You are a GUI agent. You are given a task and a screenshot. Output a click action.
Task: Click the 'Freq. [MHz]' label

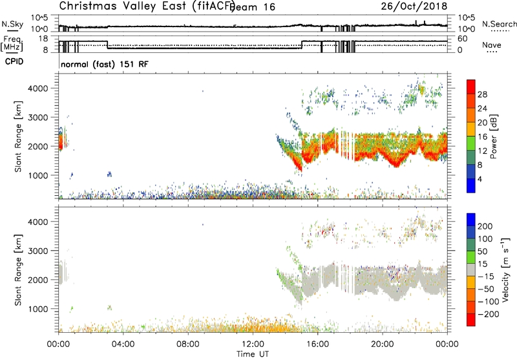12,43
